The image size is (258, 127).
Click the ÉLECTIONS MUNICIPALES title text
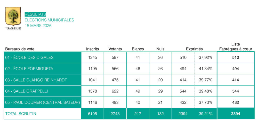(x=49, y=20)
